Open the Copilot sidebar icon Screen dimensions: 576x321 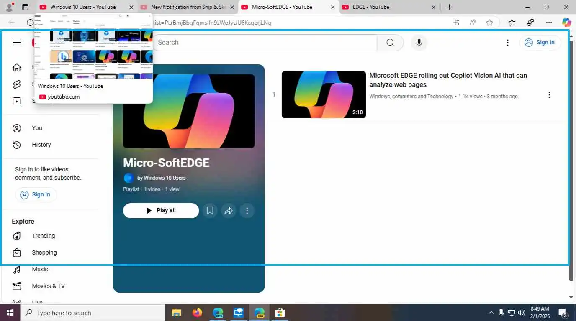point(566,23)
